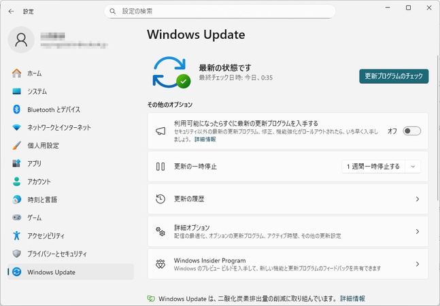Click 1週間一時停止する button
Image resolution: width=440 pixels, height=306 pixels.
point(373,167)
